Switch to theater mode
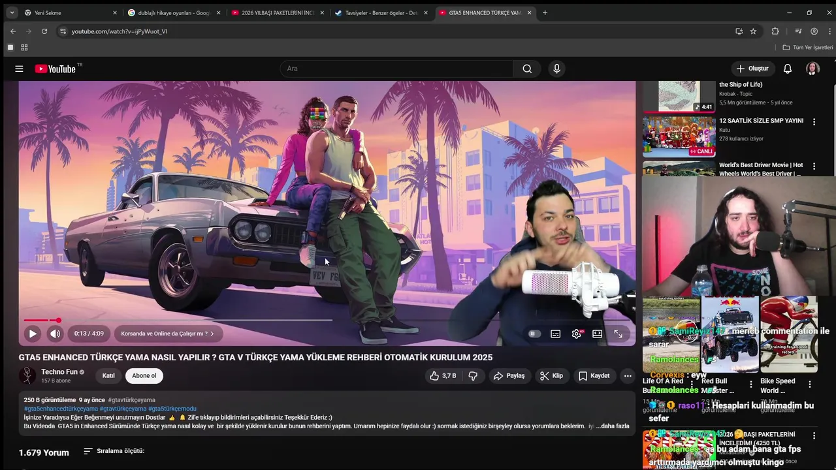This screenshot has width=836, height=470. tap(597, 334)
